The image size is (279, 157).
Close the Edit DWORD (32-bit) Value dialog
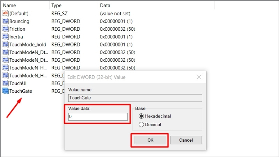[x=199, y=77]
